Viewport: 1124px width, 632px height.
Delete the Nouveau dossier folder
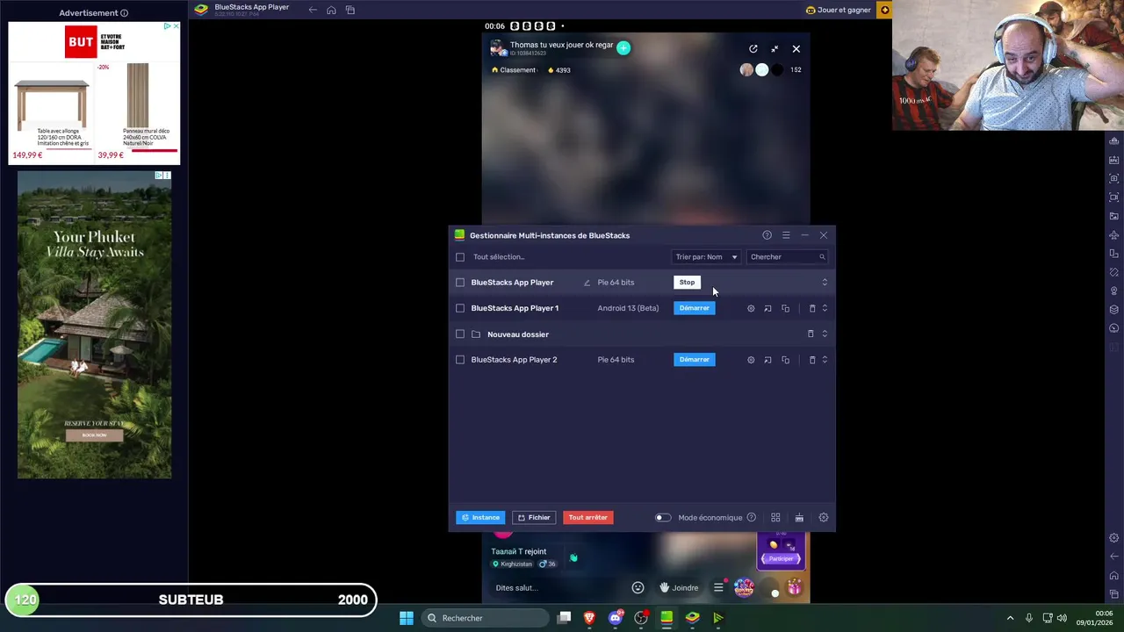pyautogui.click(x=811, y=334)
